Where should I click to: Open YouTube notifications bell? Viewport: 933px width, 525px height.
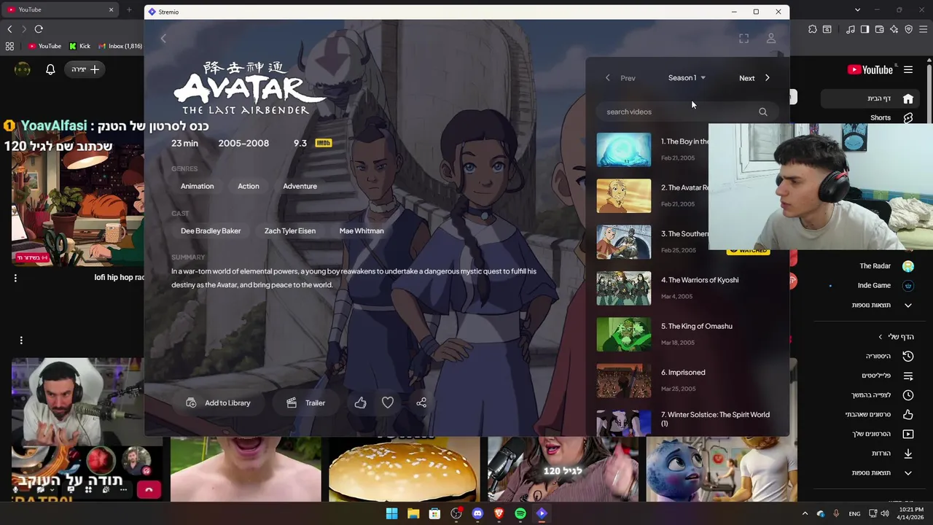50,69
